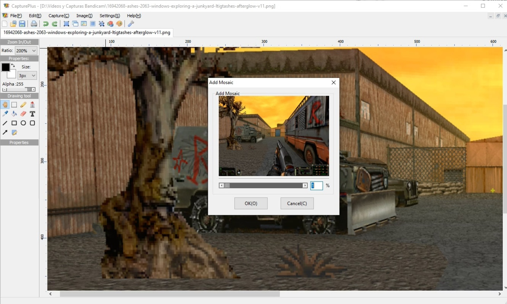Open the Help menu

pos(134,16)
